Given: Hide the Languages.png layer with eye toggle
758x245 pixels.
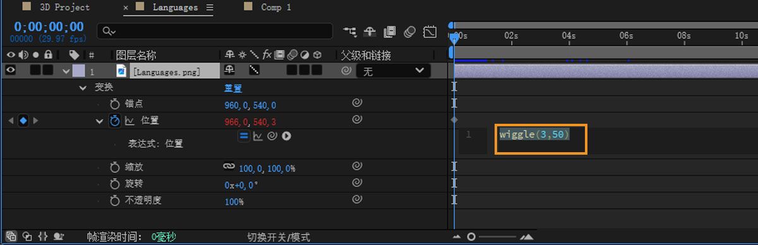Looking at the screenshot, I should pos(11,71).
